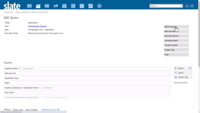Screen dimensions: 200x113
Task: Click join icon next to Awaiting Submission export
Action: tap(39, 88)
